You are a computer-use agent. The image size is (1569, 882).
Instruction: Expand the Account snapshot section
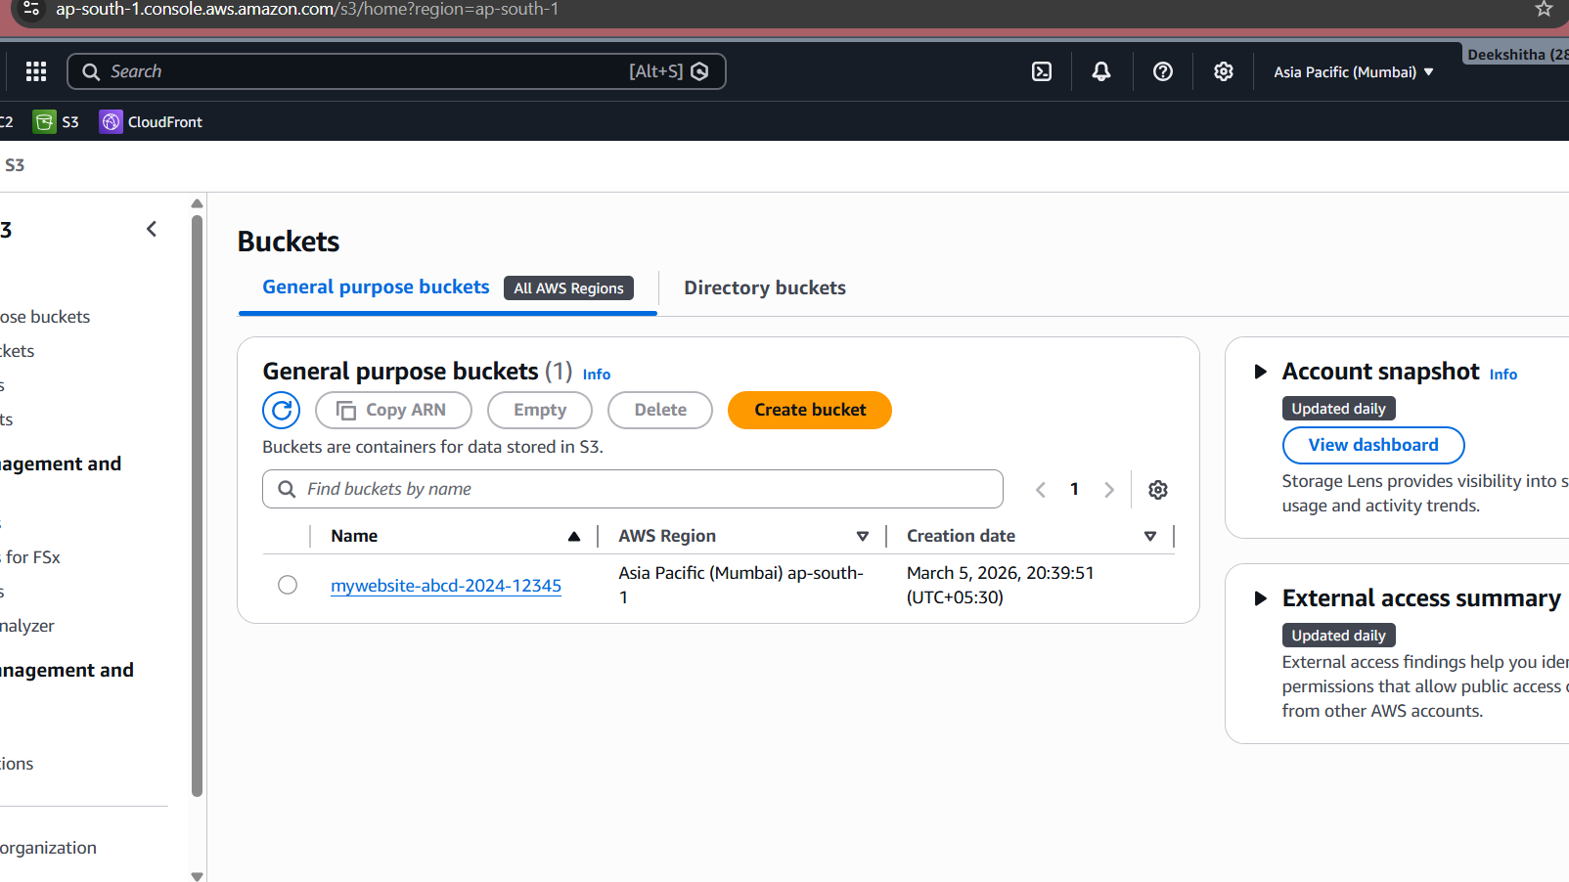(1261, 372)
